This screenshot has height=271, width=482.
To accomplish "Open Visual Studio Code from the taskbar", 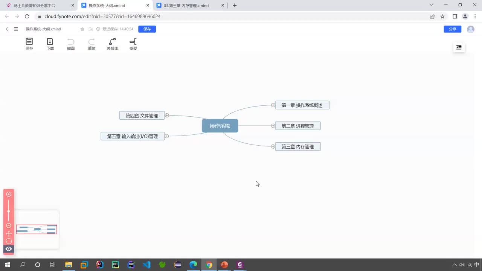I will click(x=146, y=265).
